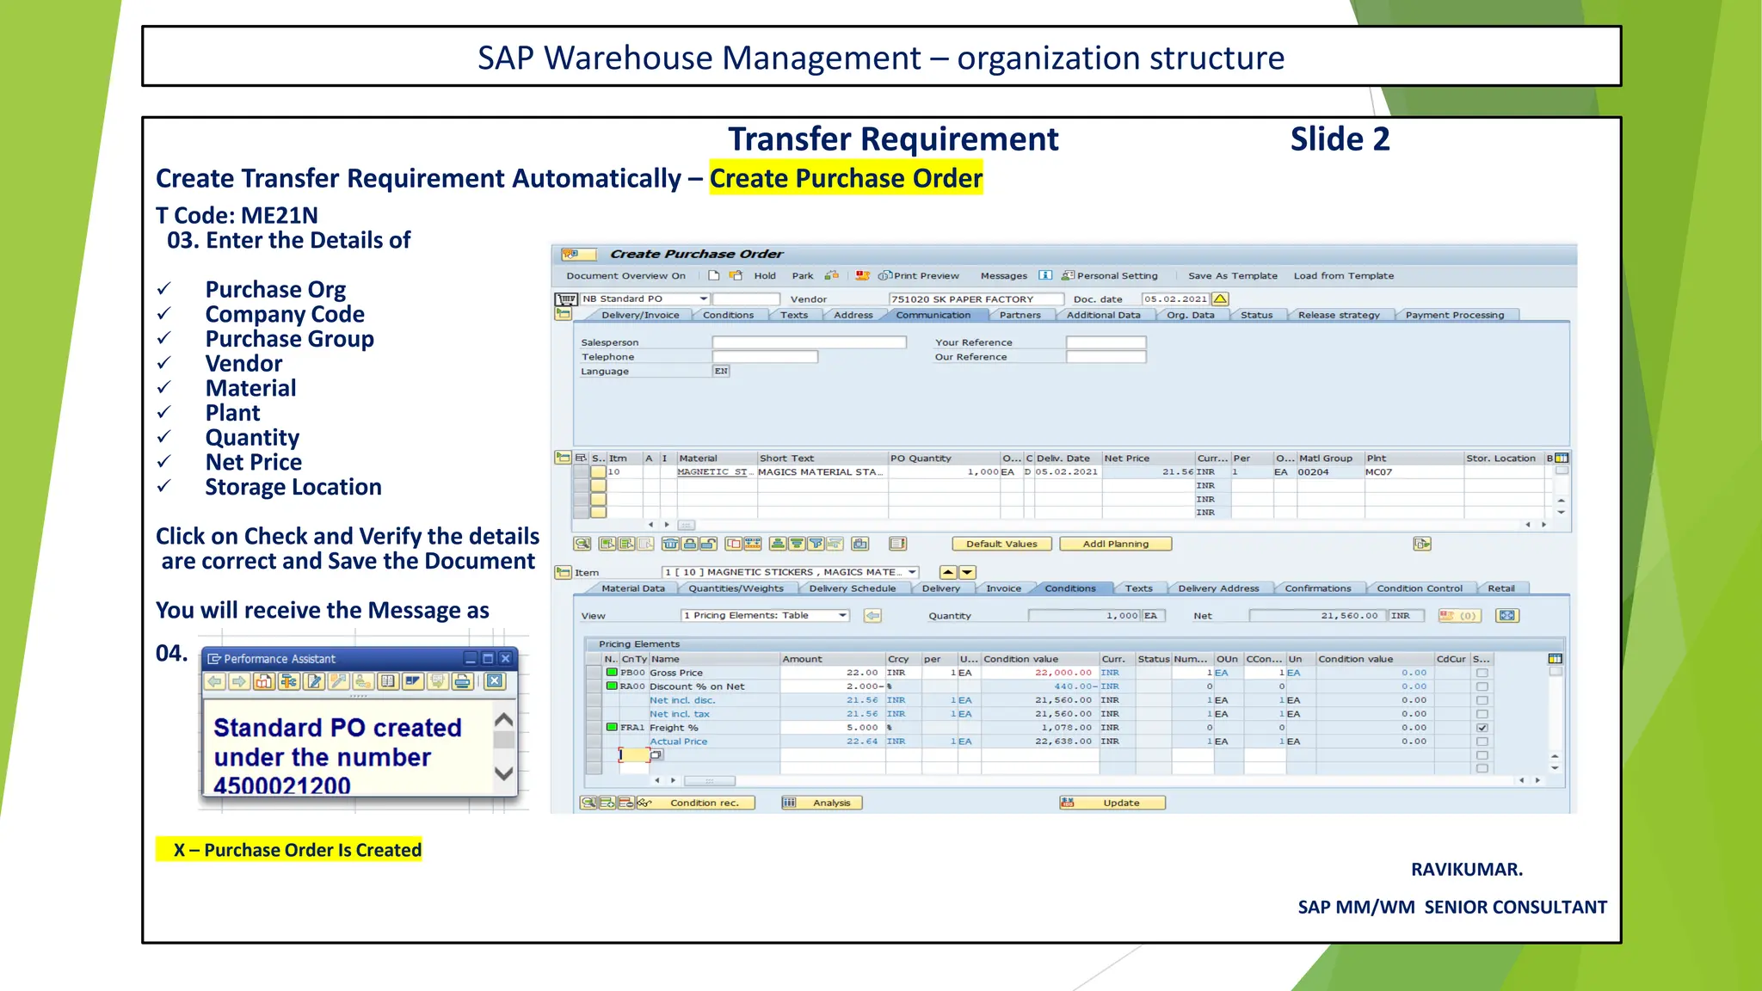Click the Check balance-scale icon after Park
Screen dimensions: 1762x991
pos(832,275)
